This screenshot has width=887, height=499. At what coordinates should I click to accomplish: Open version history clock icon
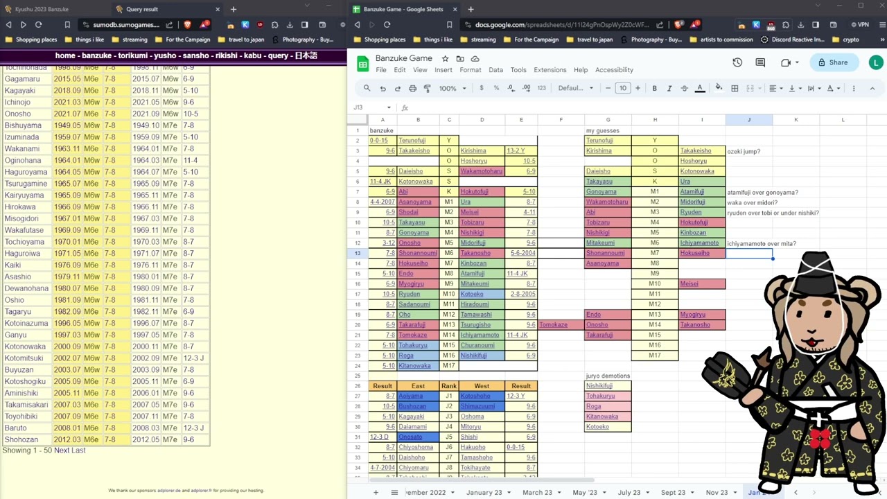click(737, 62)
